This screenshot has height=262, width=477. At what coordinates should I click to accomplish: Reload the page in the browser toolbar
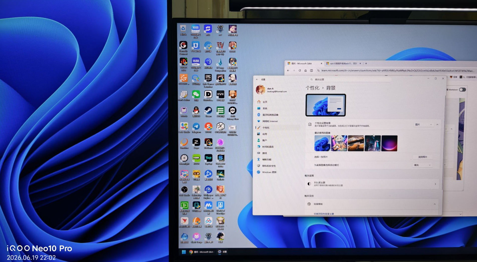pos(300,71)
